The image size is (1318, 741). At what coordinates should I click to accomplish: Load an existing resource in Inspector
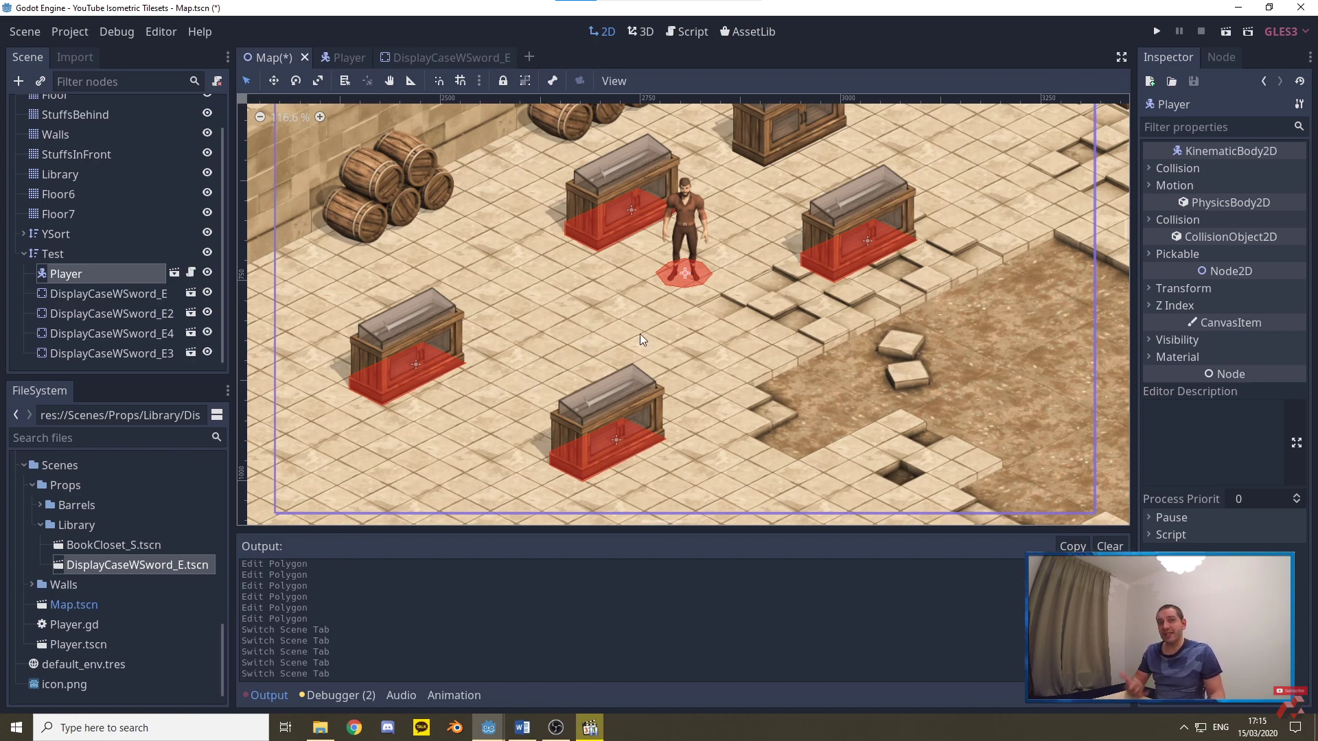[x=1172, y=82]
